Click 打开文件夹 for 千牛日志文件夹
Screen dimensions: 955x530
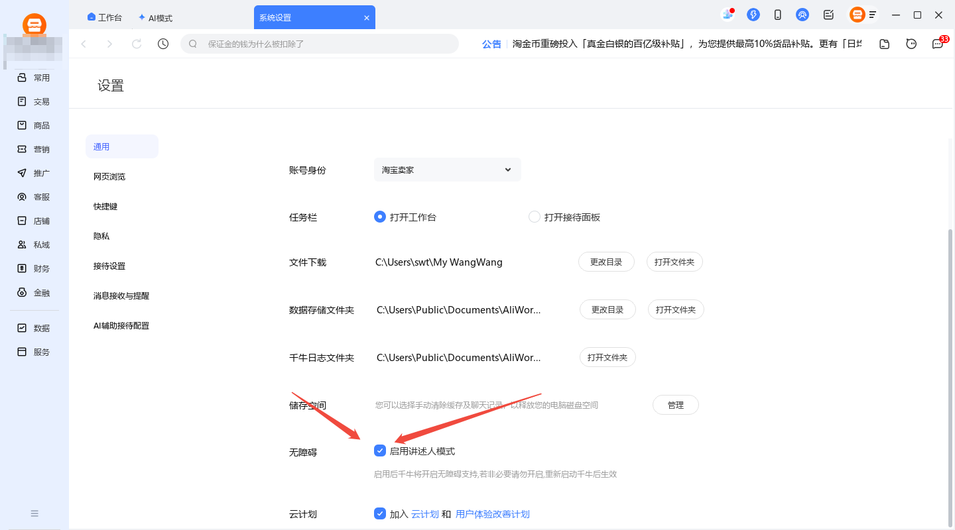(x=608, y=357)
